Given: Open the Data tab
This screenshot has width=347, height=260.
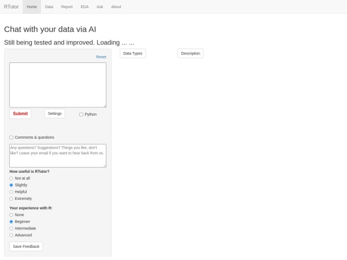Looking at the screenshot, I should [x=49, y=6].
